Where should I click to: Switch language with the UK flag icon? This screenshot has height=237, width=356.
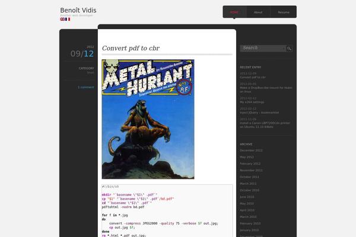62,20
